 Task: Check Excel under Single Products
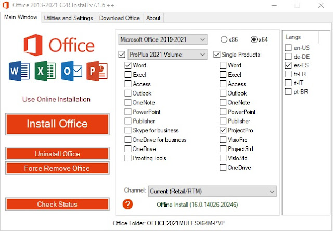(223, 75)
